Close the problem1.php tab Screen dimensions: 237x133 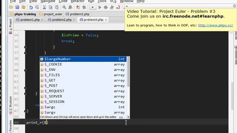[42, 20]
